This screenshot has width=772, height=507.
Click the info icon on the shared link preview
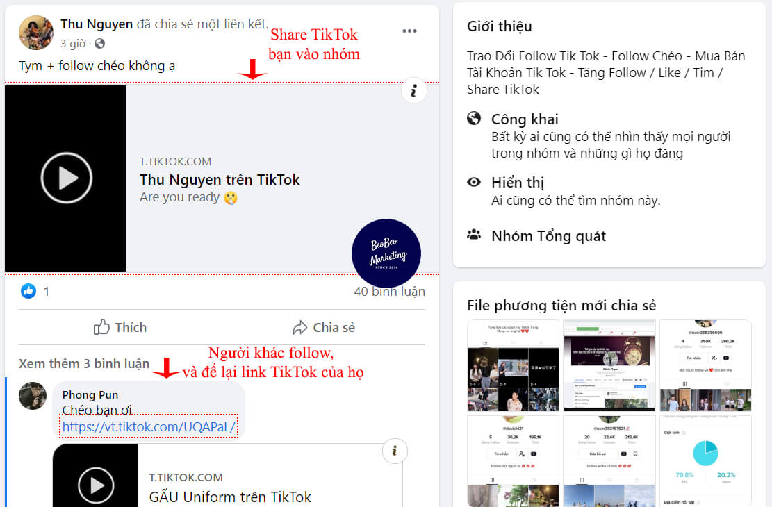pos(414,90)
